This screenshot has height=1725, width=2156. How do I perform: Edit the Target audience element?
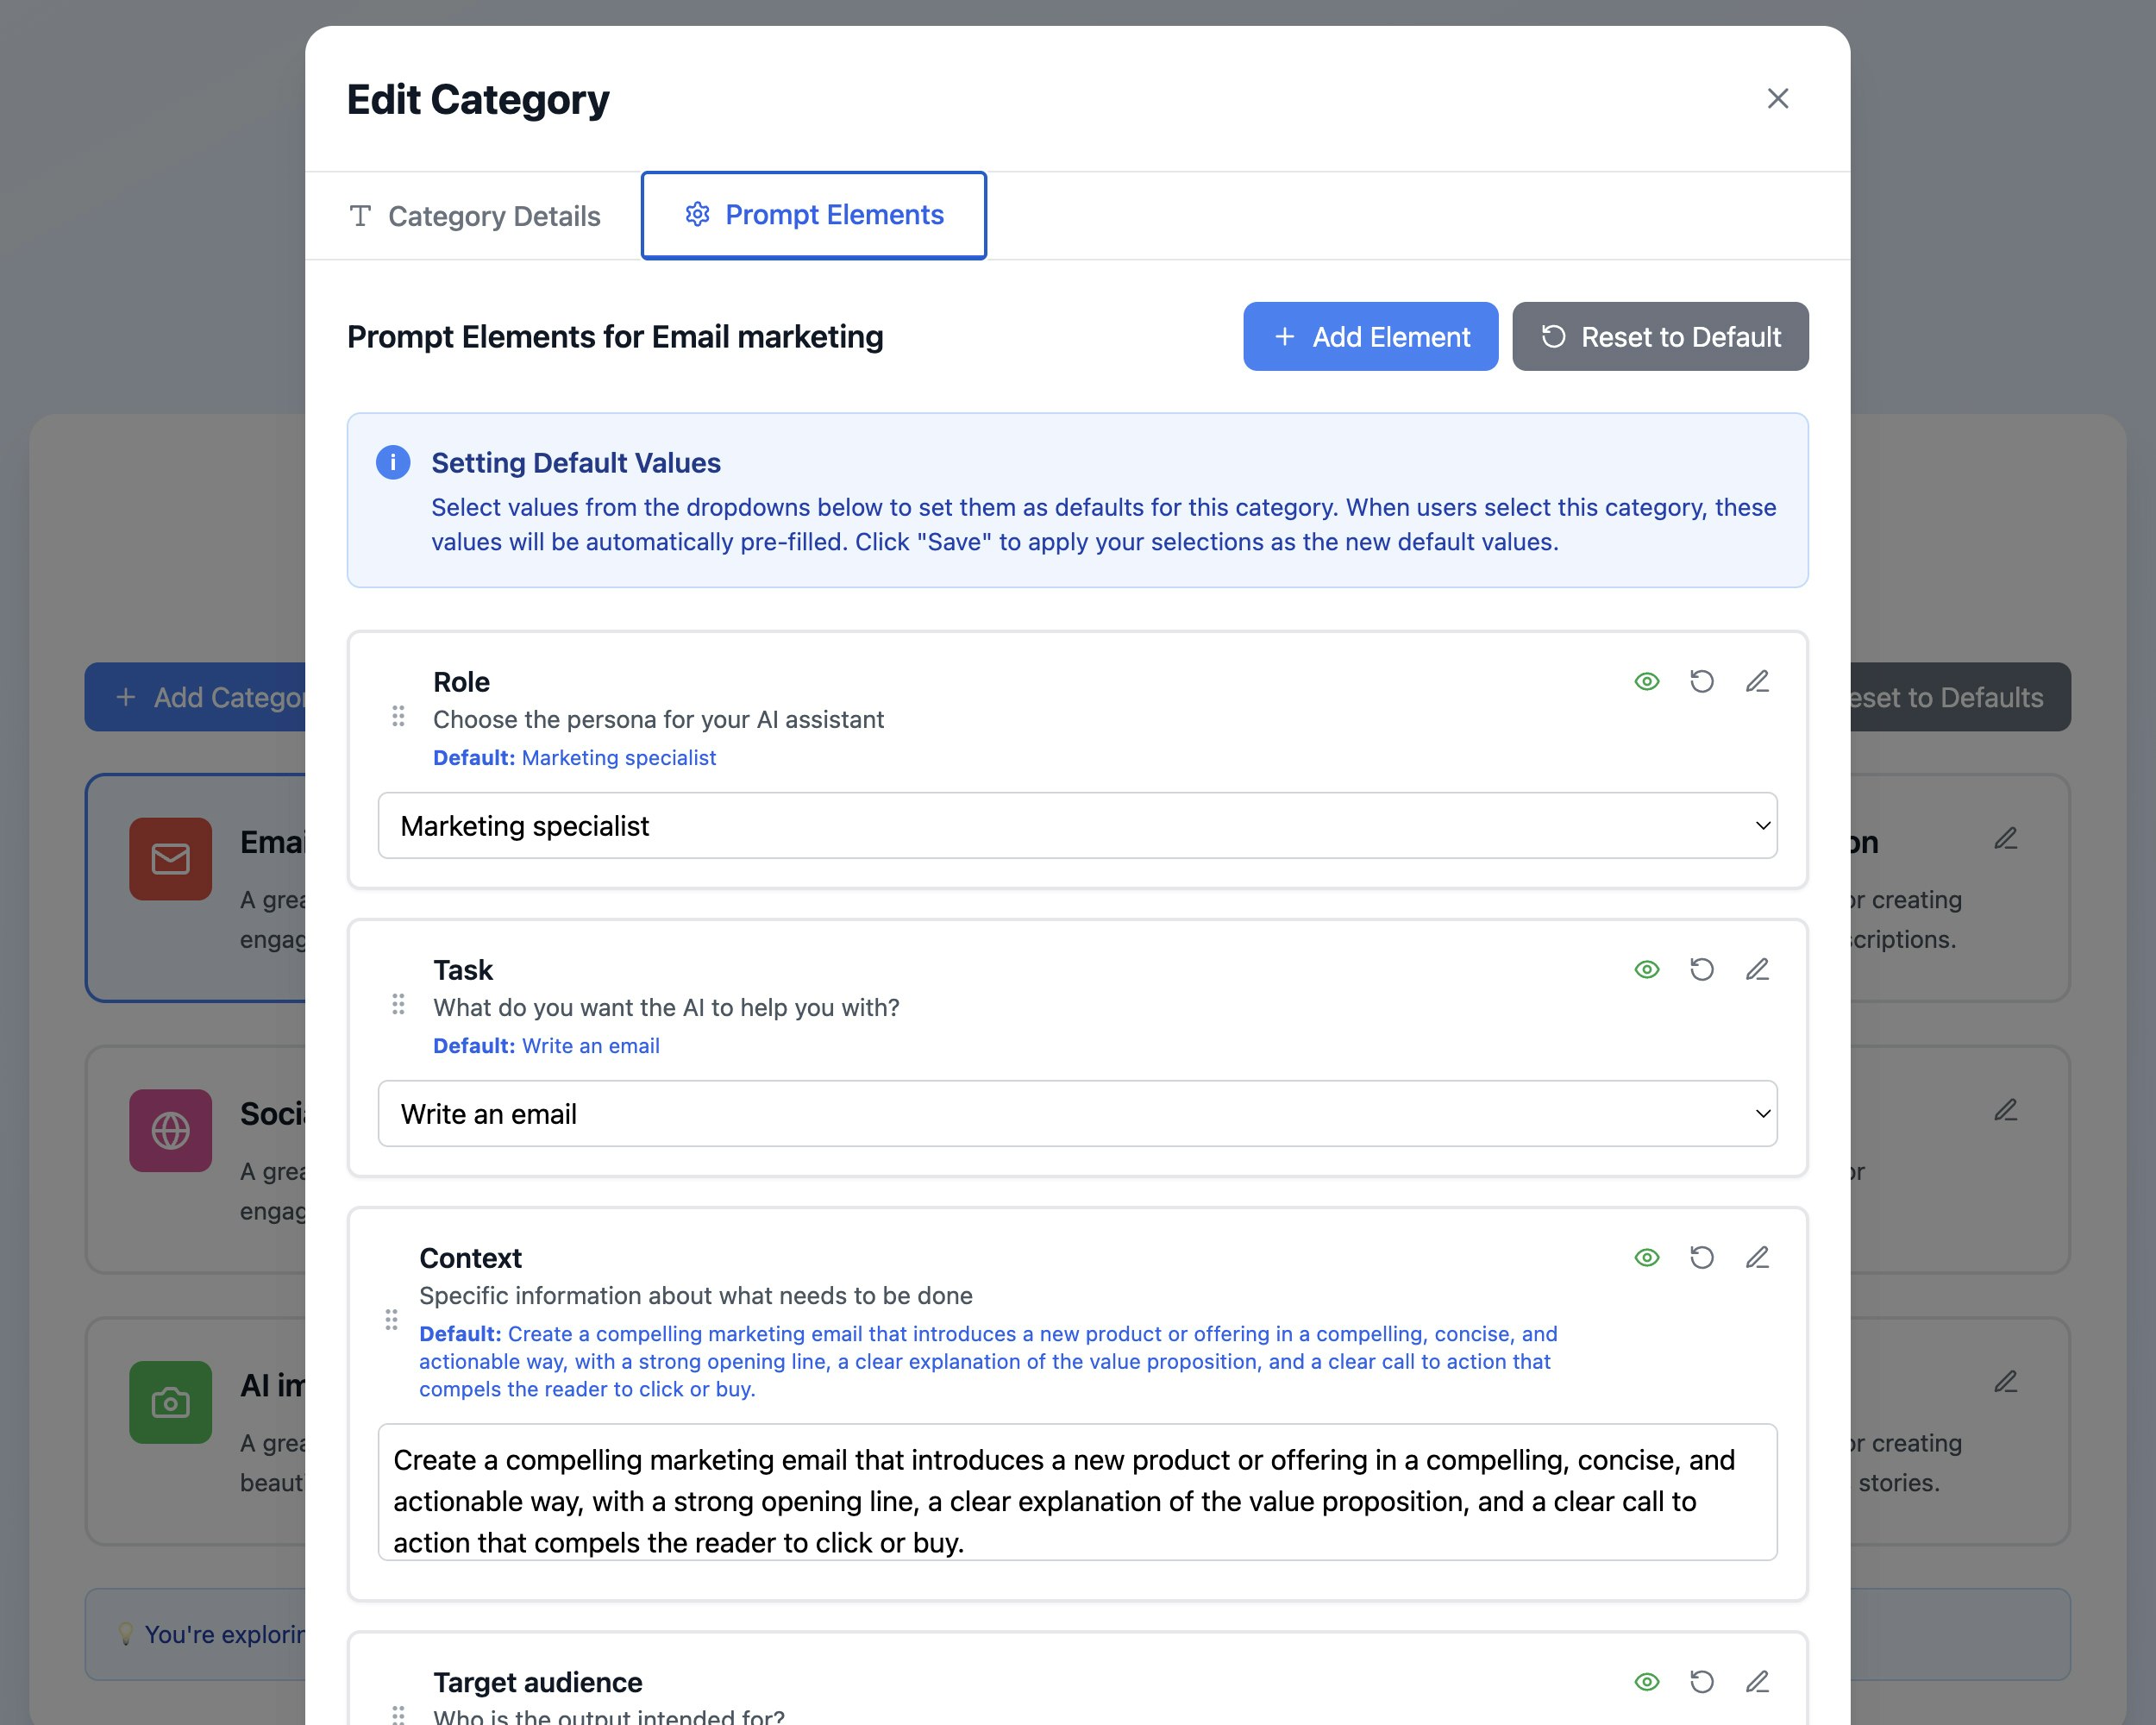pyautogui.click(x=1757, y=1682)
